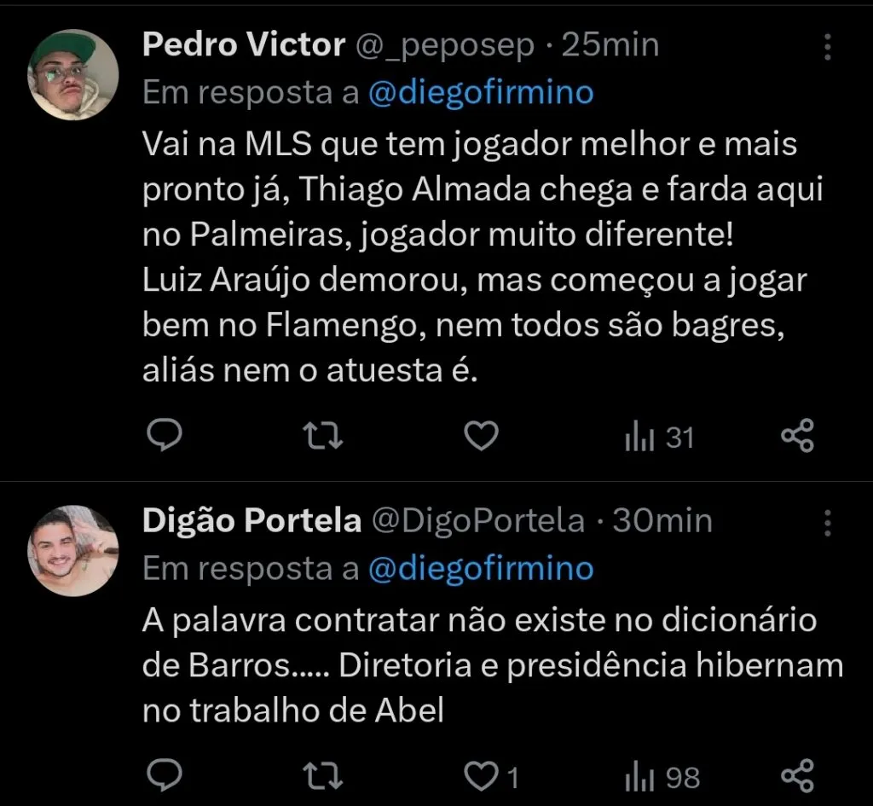Reply to Pedro Victor's tweet
Viewport: 873px width, 806px height.
click(x=165, y=435)
